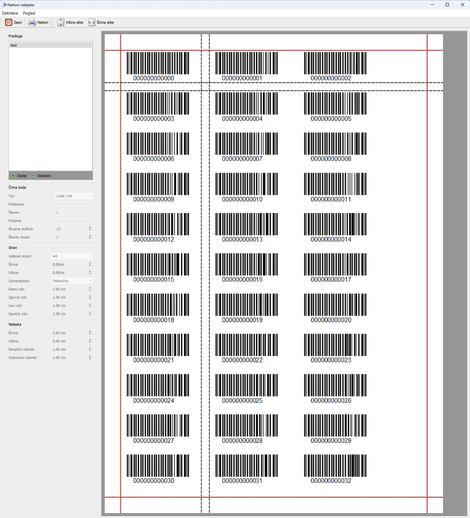470x518 pixels.
Task: Click the green Dodaj plus icon
Action: 13,176
